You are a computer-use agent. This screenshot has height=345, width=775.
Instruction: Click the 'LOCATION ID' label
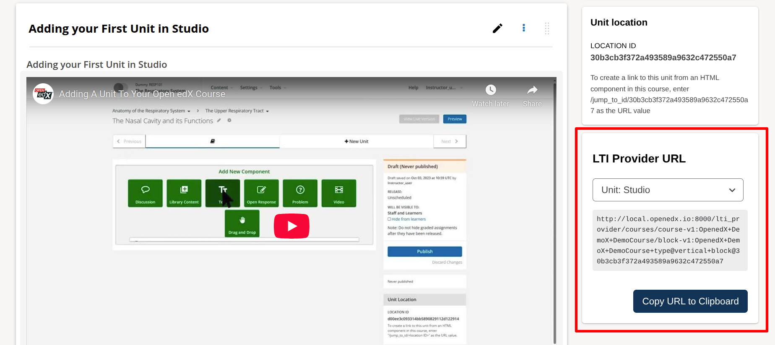click(x=613, y=46)
